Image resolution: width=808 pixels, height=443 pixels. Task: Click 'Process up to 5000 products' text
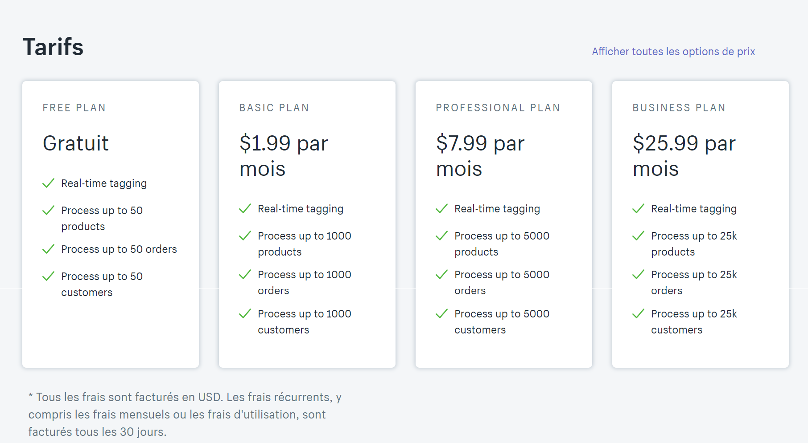pos(502,244)
